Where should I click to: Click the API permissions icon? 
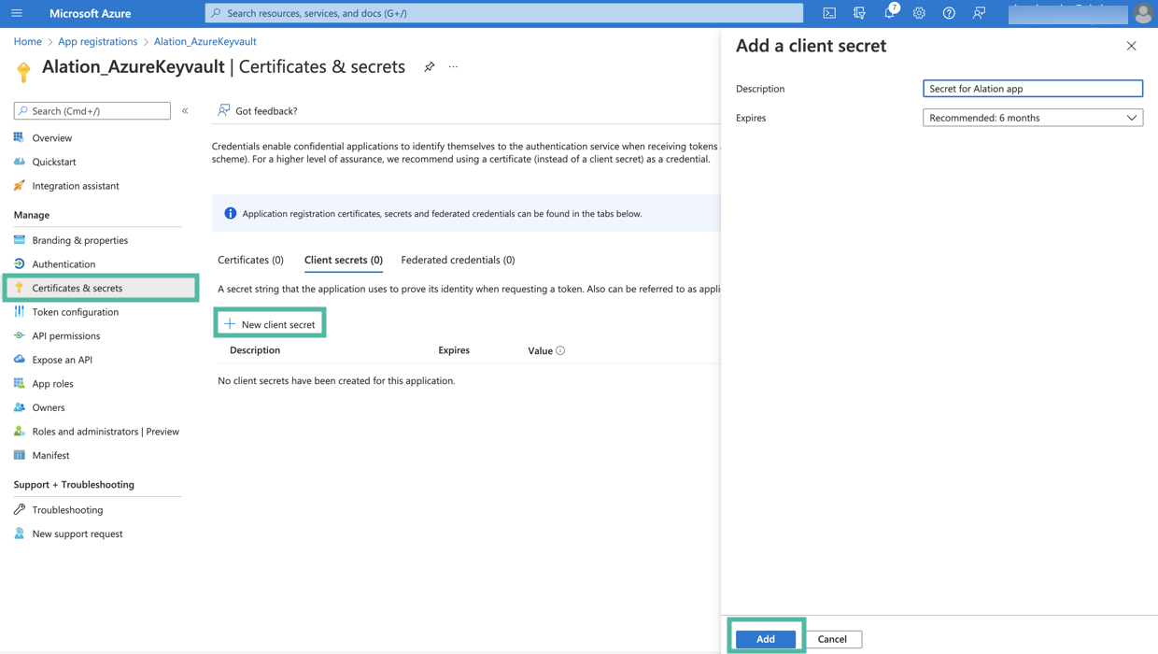click(x=19, y=335)
